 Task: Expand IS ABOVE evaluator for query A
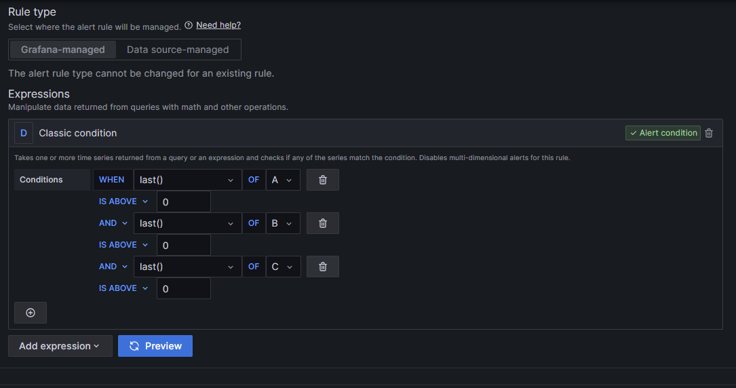[x=123, y=201]
